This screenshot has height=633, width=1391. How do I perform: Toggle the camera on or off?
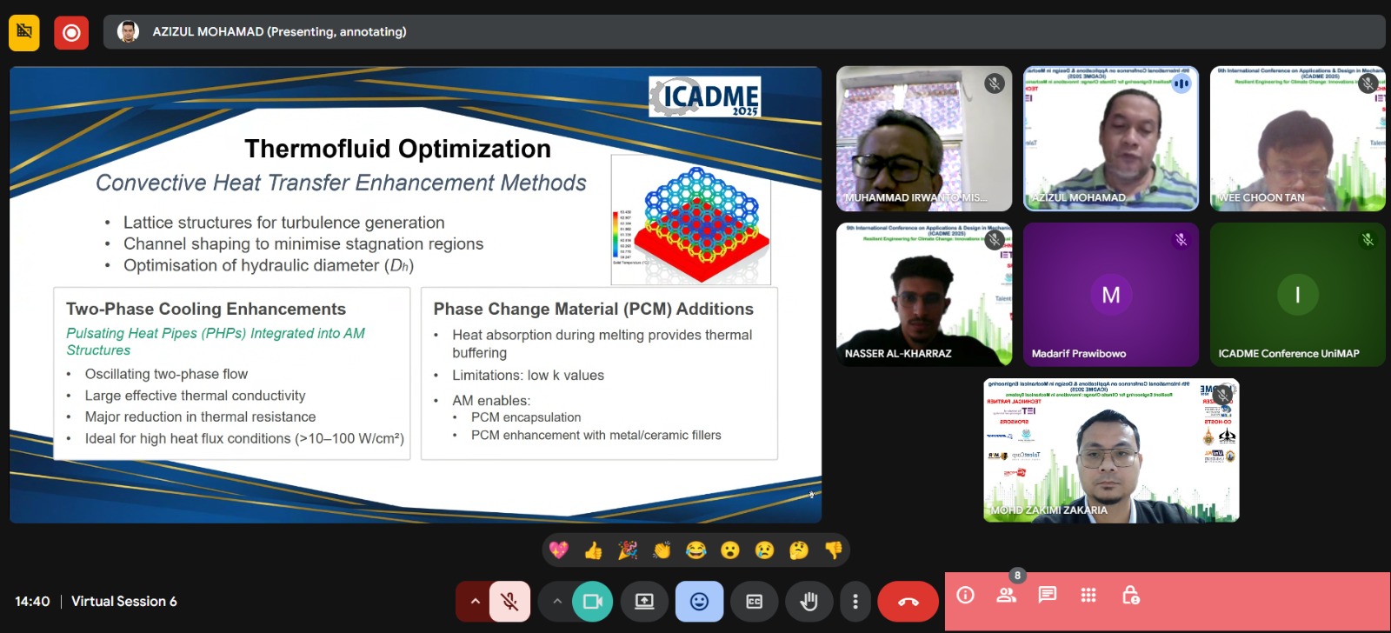pos(593,602)
